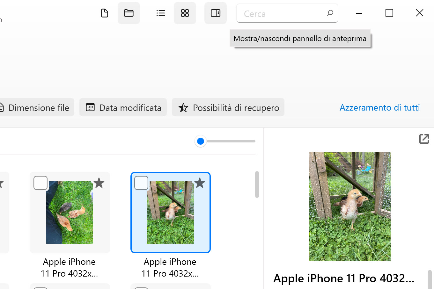Screen dimensions: 434x289
Task: Select the chick-in-coop thumbnail
Action: point(170,213)
